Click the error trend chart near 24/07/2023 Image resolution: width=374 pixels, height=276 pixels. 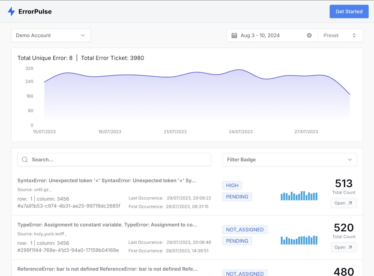click(241, 91)
